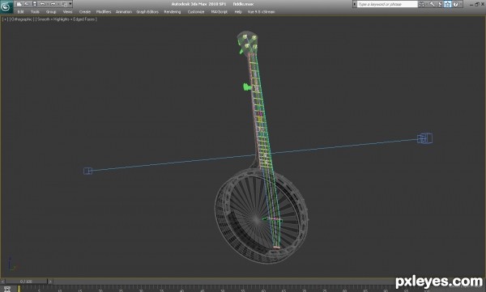This screenshot has height=292, width=486.
Task: Click the viewport axis tripod gizmo
Action: 12,264
